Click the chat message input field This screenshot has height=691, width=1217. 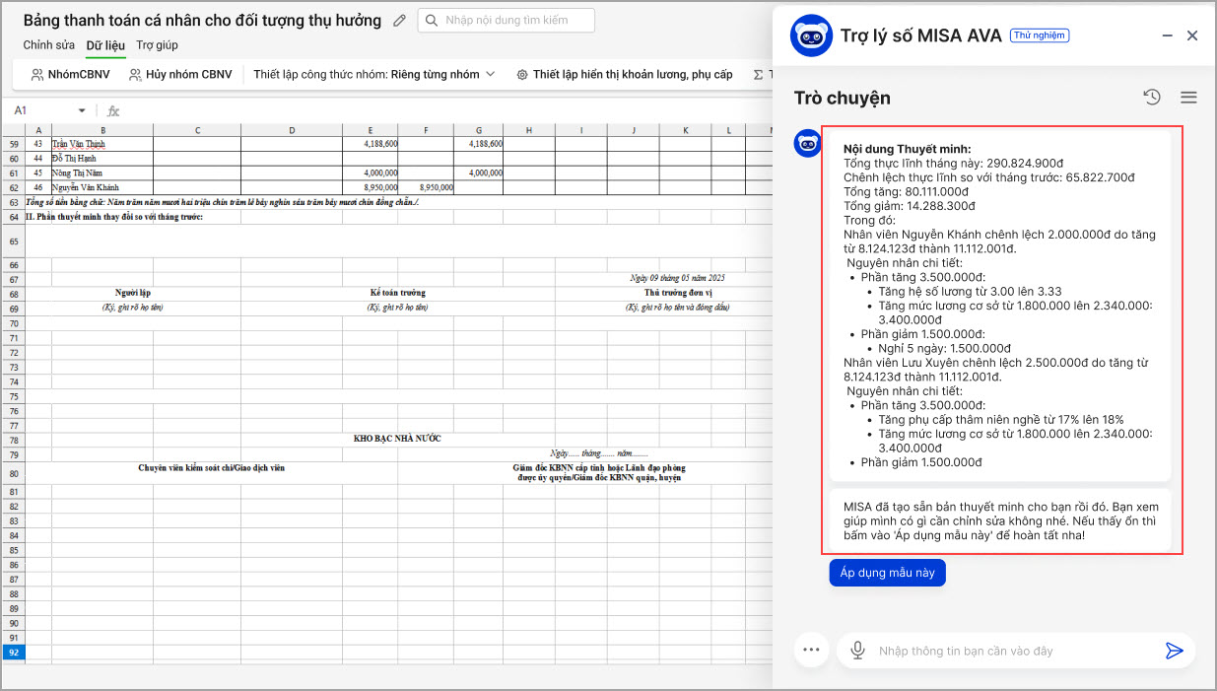click(x=1005, y=651)
